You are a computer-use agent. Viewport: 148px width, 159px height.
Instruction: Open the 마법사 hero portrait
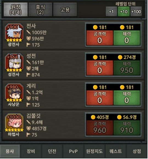pyautogui.click(x=14, y=123)
